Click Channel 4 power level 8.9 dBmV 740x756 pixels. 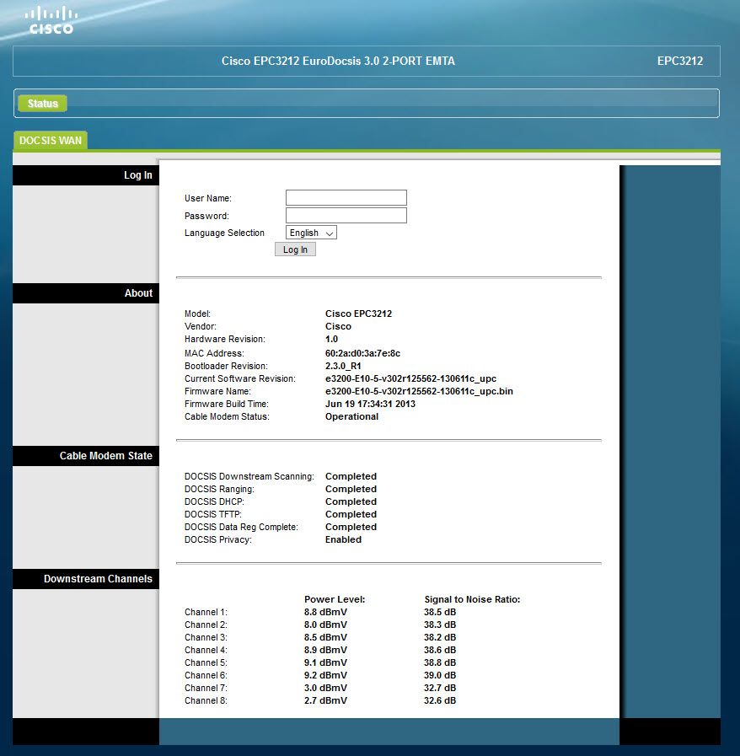[x=325, y=650]
